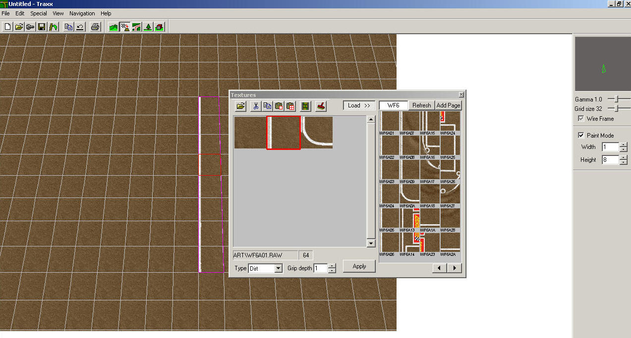Disable the Paint Mode checkbox

tap(581, 136)
